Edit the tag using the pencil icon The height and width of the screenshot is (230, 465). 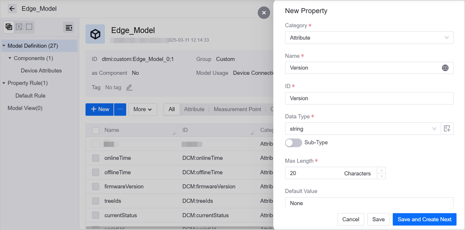click(x=129, y=88)
